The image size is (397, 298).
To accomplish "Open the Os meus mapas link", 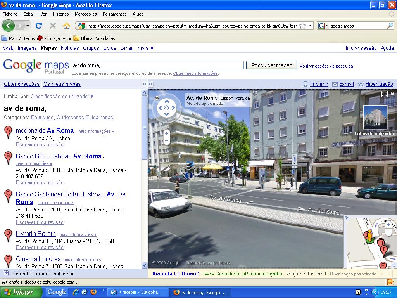I will coord(62,84).
